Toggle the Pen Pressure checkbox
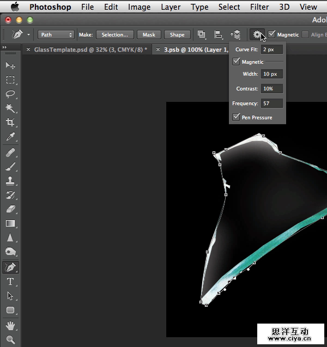This screenshot has width=327, height=347. tap(236, 117)
